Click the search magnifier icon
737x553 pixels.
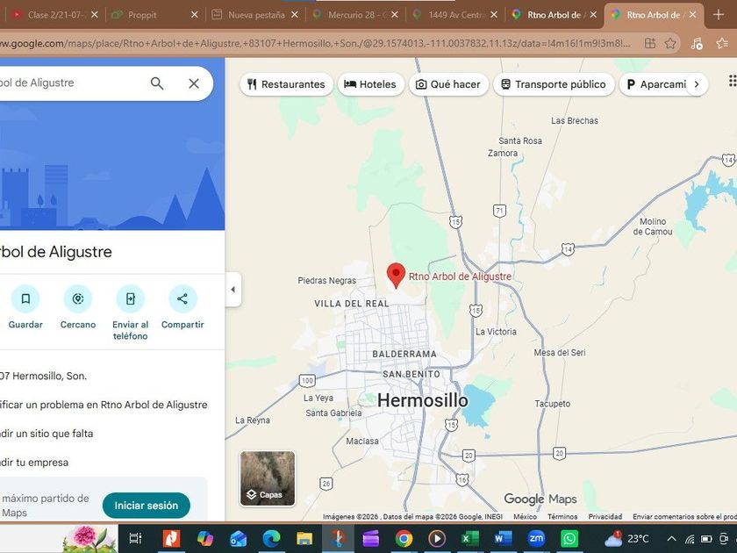point(157,83)
